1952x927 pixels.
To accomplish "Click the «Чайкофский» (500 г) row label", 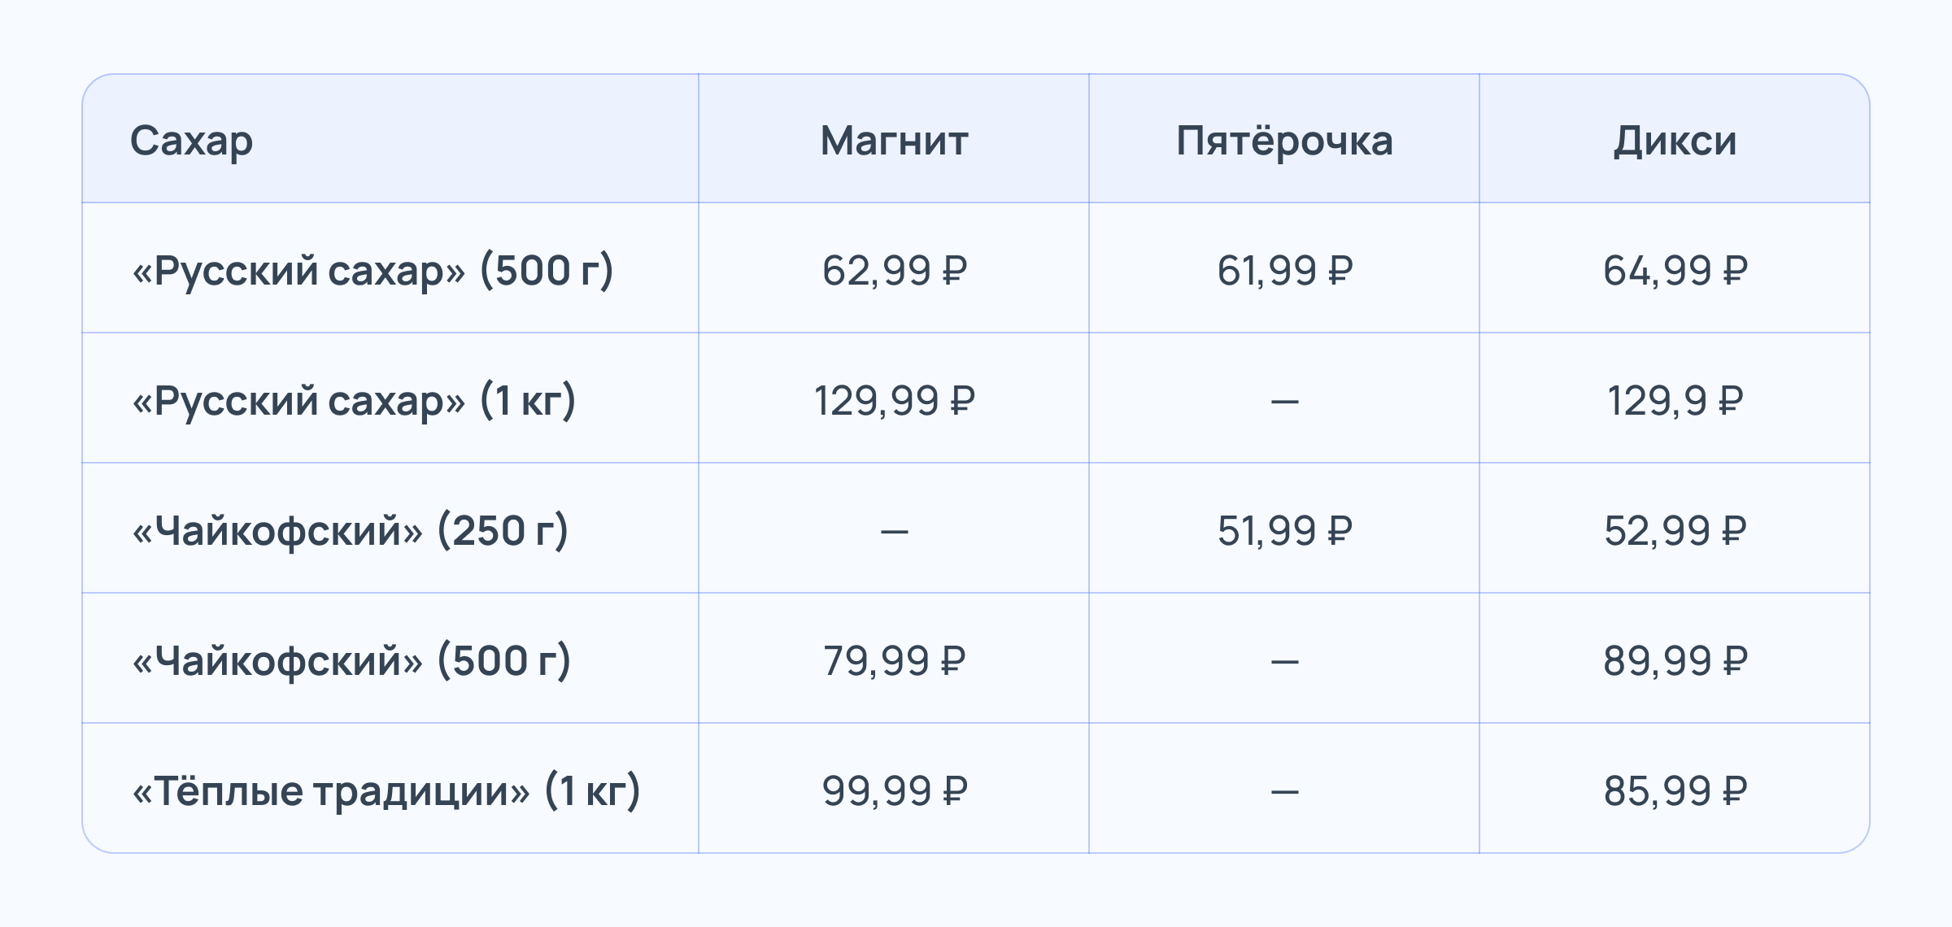I will [x=351, y=660].
